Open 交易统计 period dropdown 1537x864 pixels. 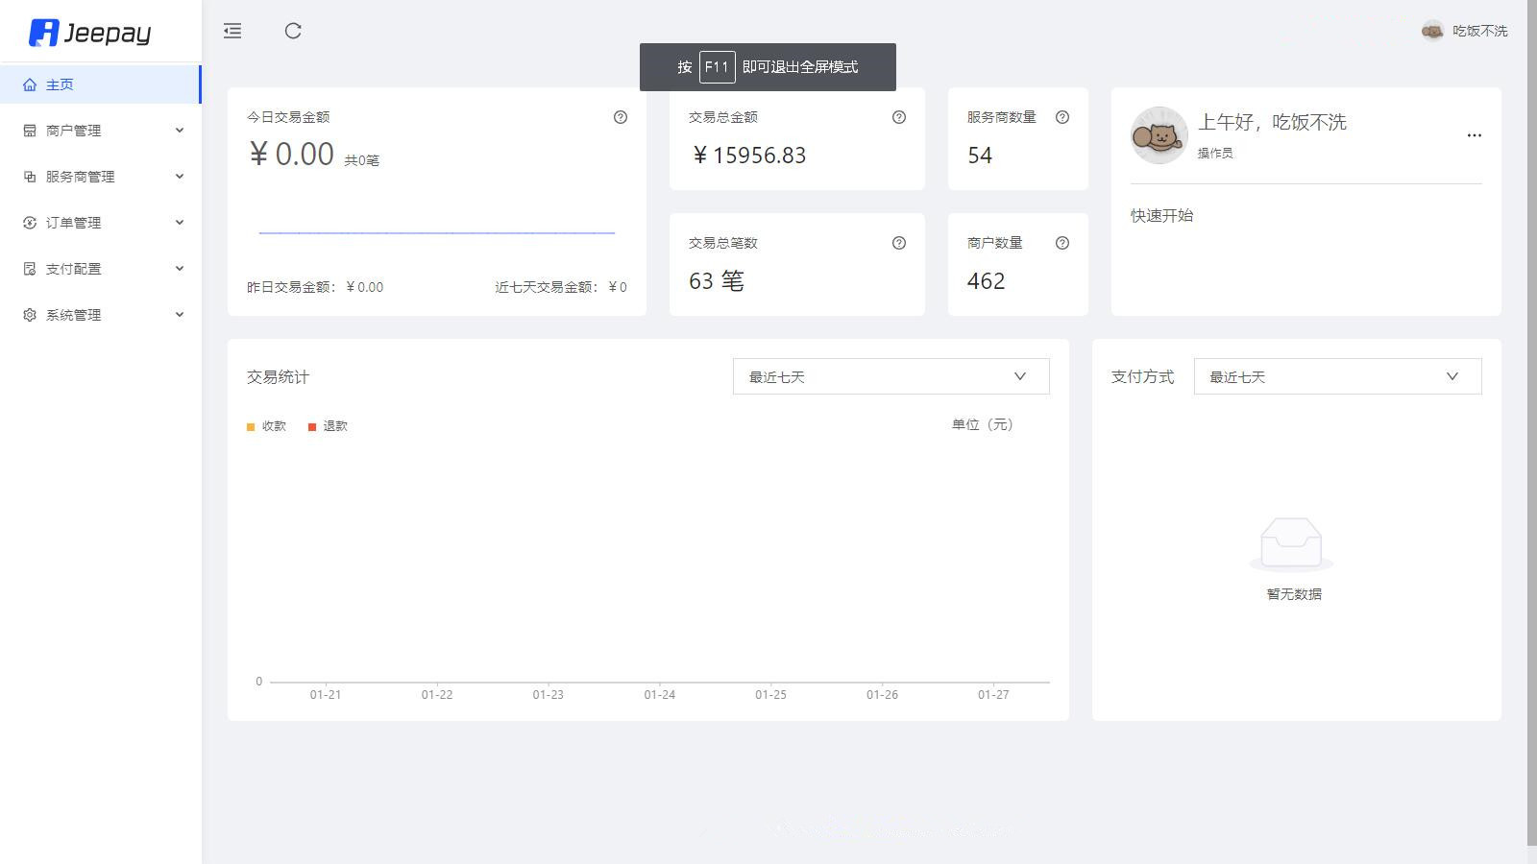coord(891,376)
